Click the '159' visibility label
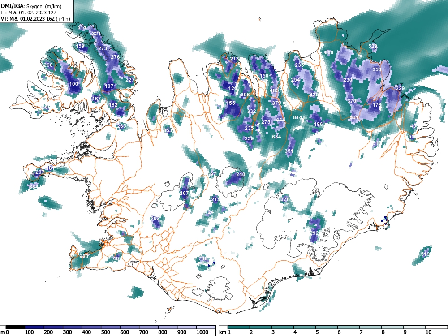448x336 pixels. (80, 46)
